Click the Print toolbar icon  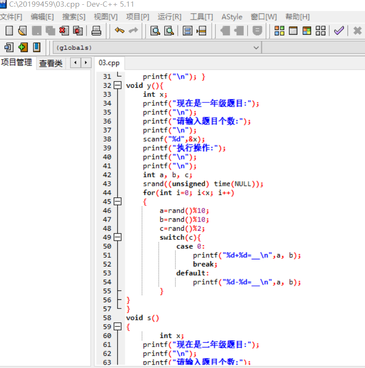point(96,31)
